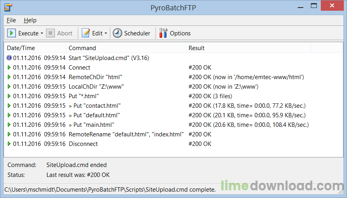Click the Edit pencil icon
347x198 pixels.
pos(86,33)
